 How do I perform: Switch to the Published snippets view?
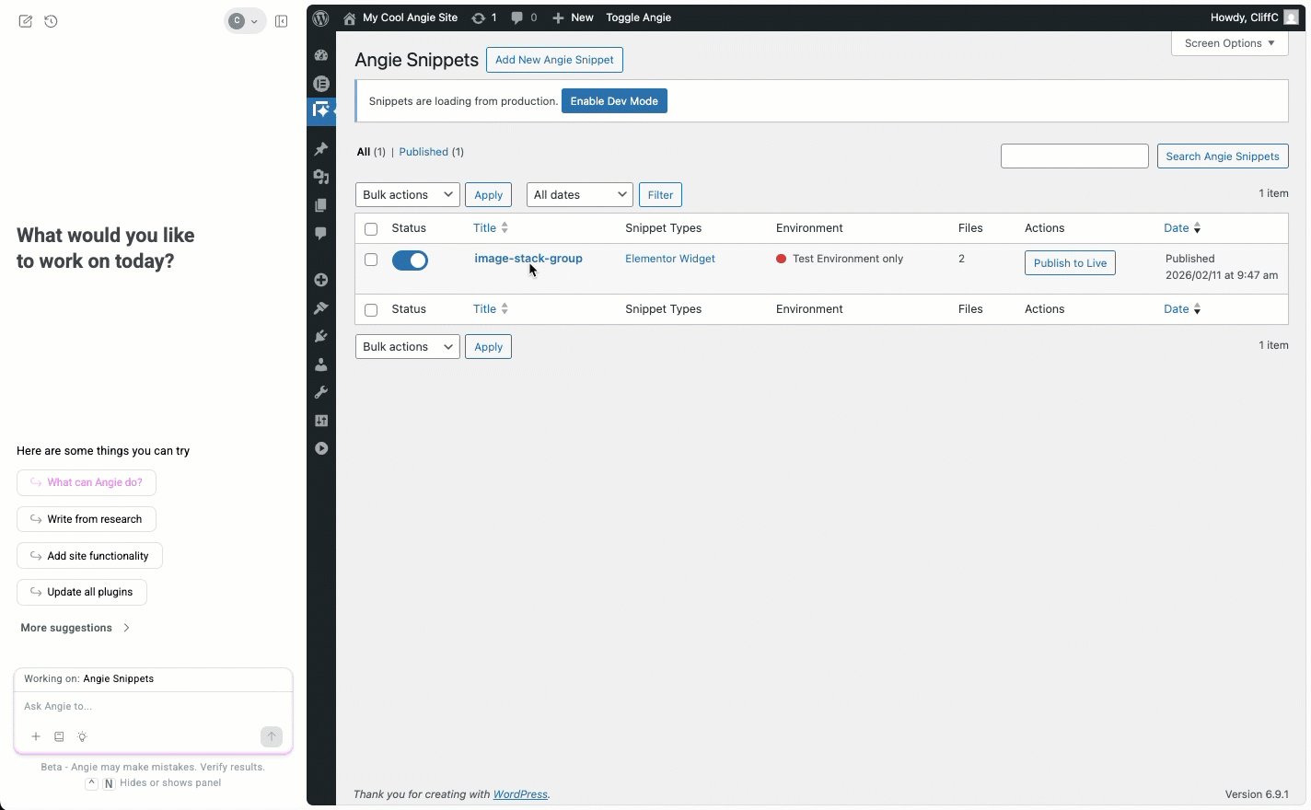click(x=424, y=152)
